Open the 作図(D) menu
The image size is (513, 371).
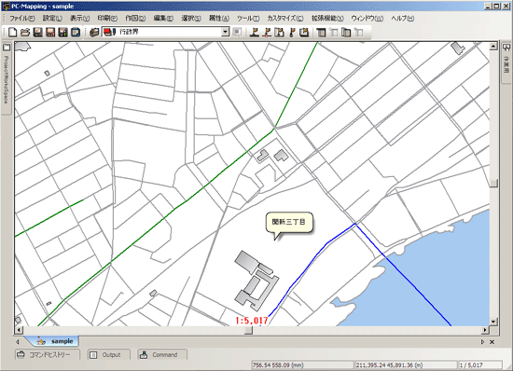[x=135, y=19]
